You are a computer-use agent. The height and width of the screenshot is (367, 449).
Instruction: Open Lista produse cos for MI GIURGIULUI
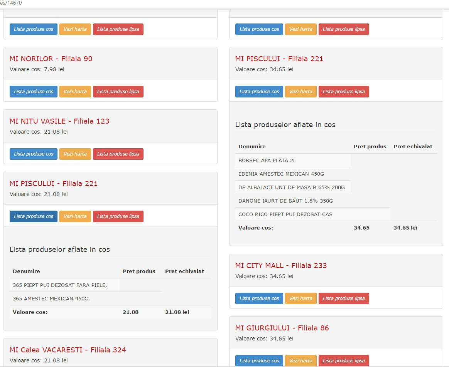pyautogui.click(x=259, y=361)
